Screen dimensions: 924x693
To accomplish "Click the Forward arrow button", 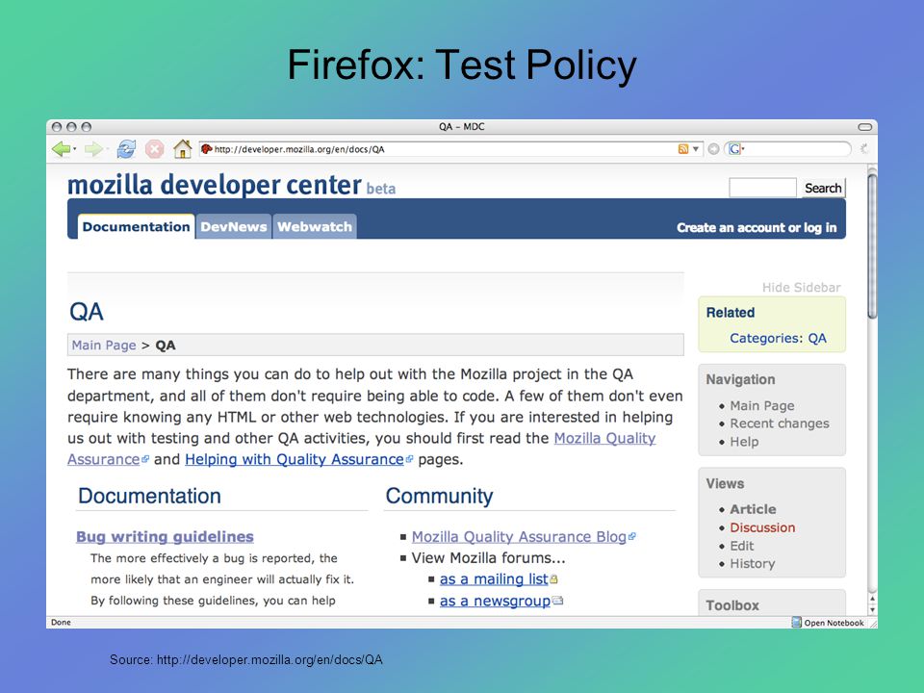I will point(93,149).
